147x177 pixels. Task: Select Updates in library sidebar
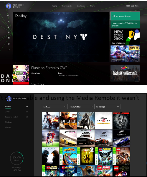(9, 122)
